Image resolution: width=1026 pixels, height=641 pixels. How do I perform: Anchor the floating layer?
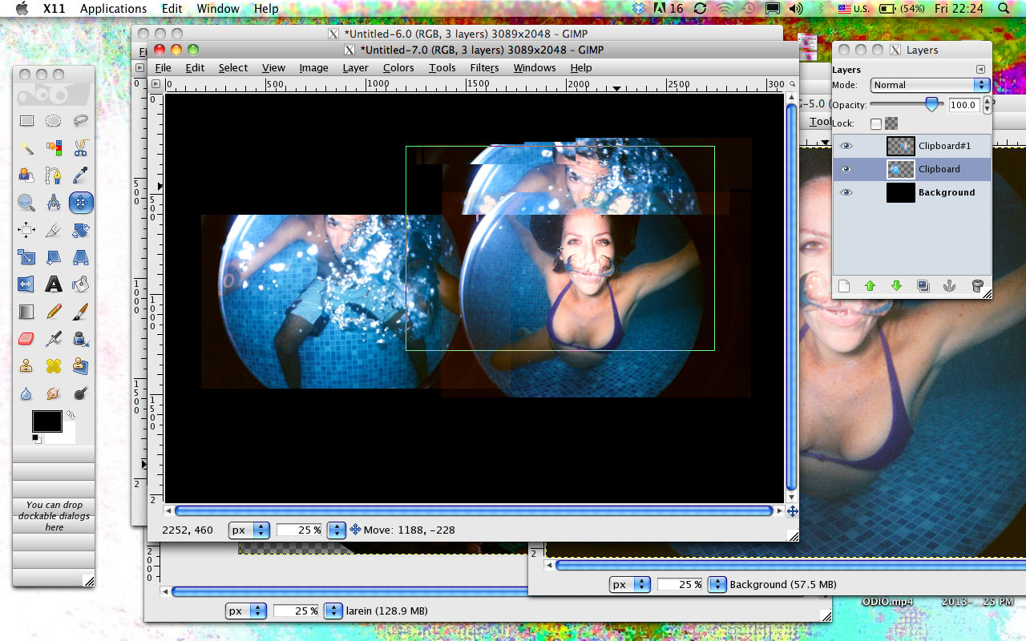949,285
